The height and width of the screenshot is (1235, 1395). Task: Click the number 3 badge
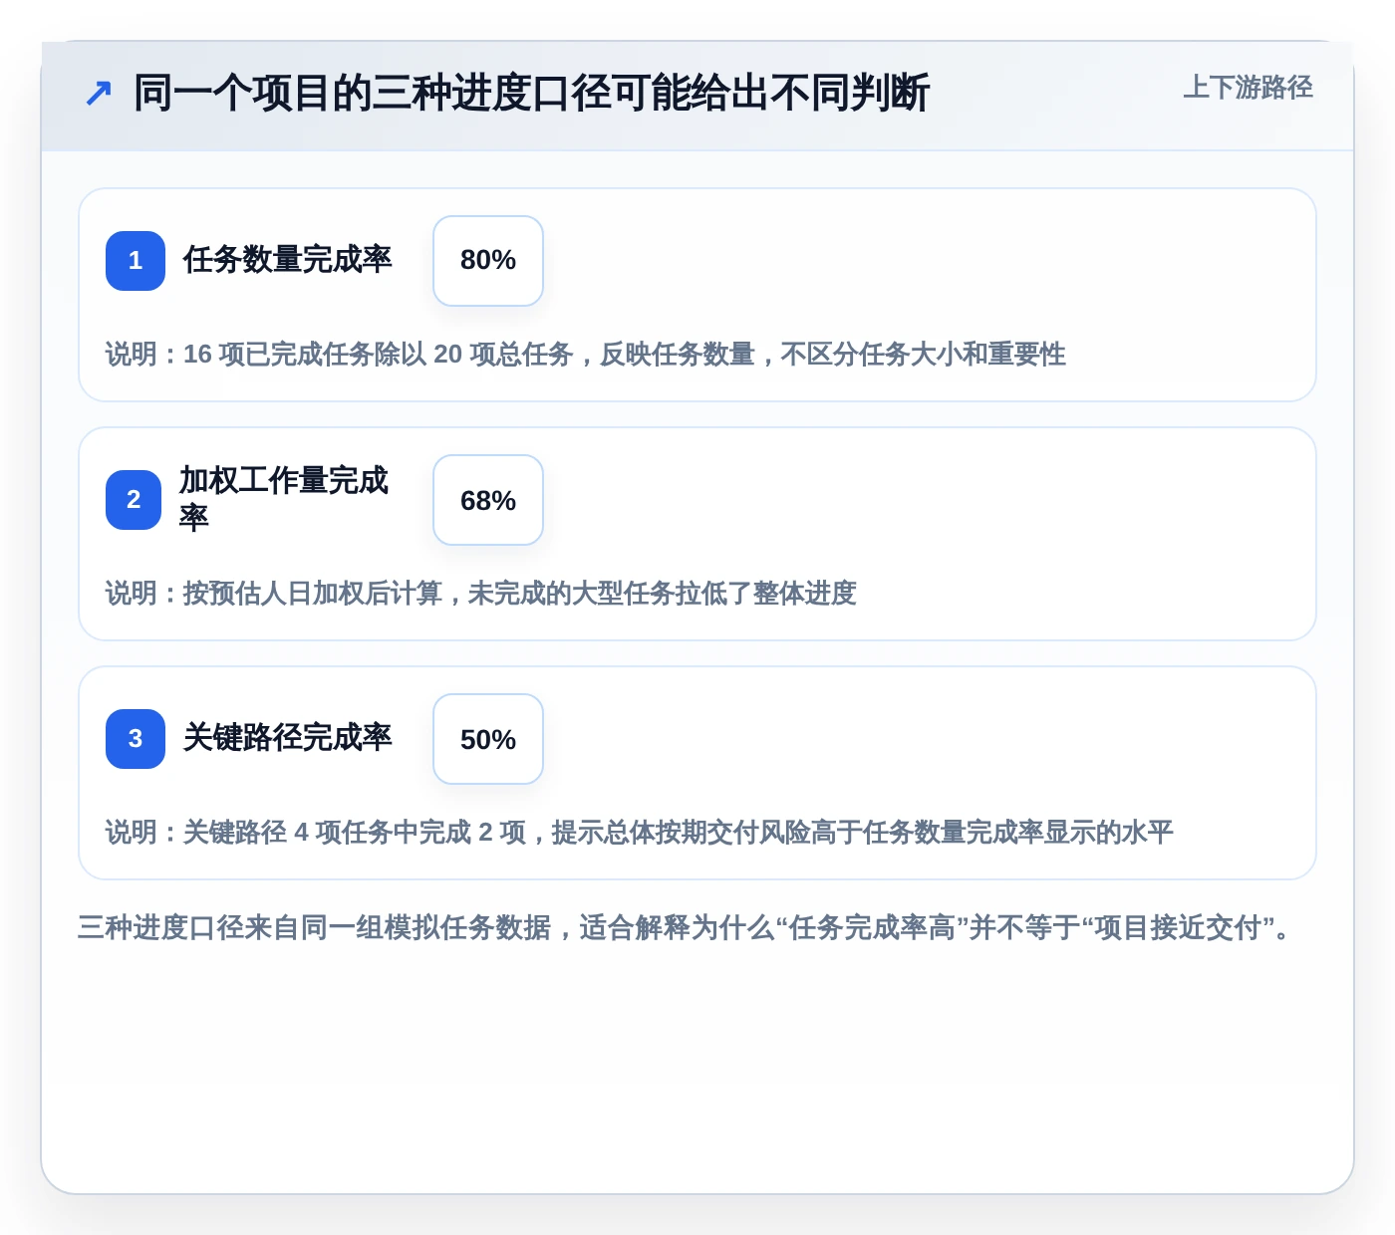pyautogui.click(x=136, y=739)
